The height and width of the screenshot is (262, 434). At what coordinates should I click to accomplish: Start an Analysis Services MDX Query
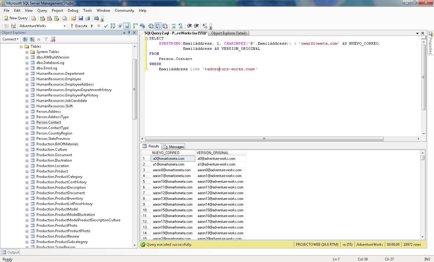tap(42, 18)
